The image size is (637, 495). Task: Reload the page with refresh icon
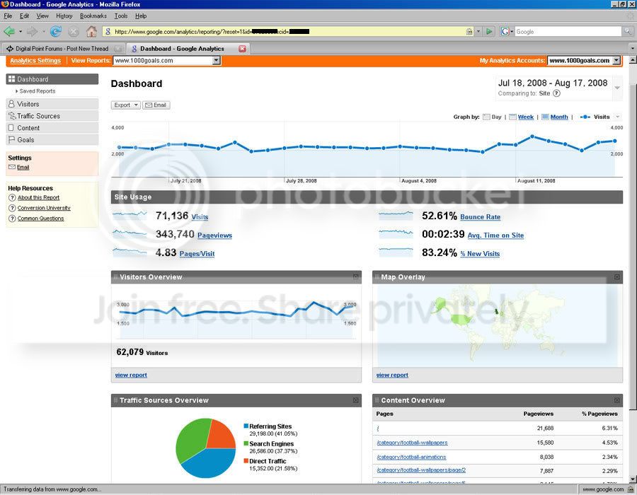tap(56, 31)
